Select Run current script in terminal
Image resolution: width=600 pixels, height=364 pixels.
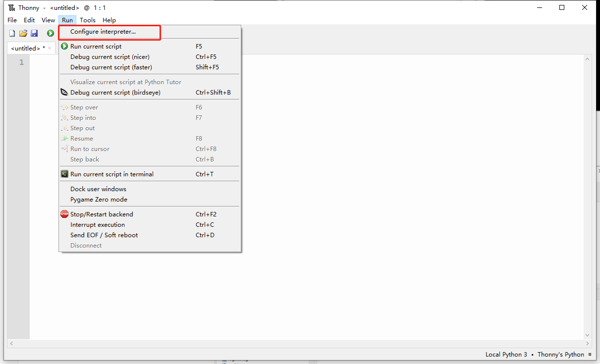[x=150, y=174]
